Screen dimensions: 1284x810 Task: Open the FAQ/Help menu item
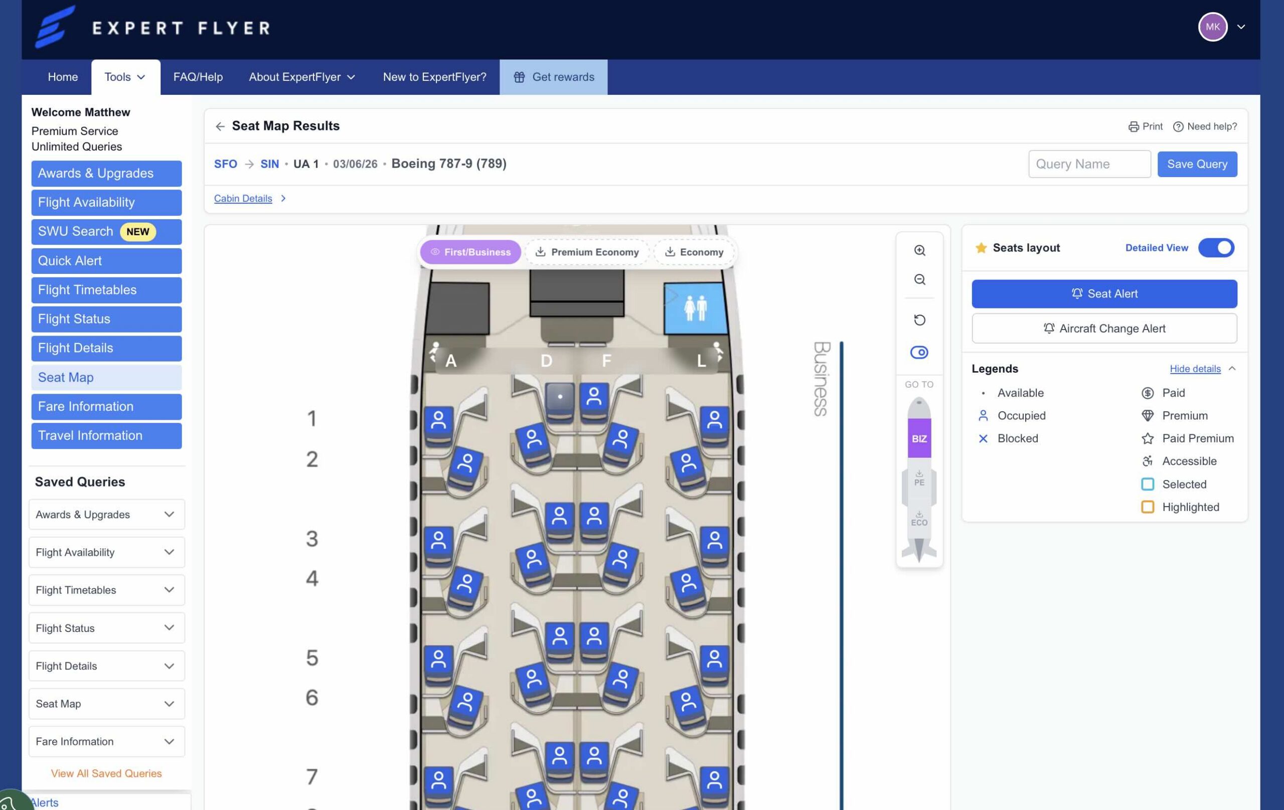(198, 77)
